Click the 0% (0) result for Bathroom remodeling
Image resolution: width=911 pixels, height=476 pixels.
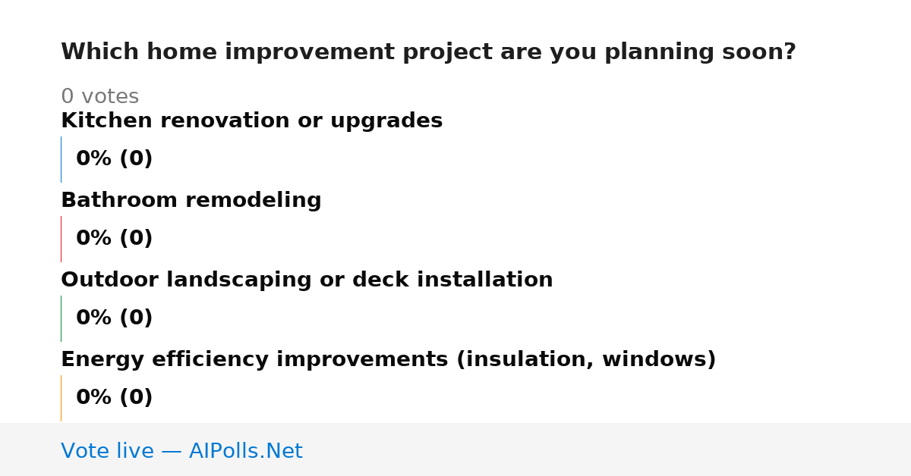(x=114, y=239)
